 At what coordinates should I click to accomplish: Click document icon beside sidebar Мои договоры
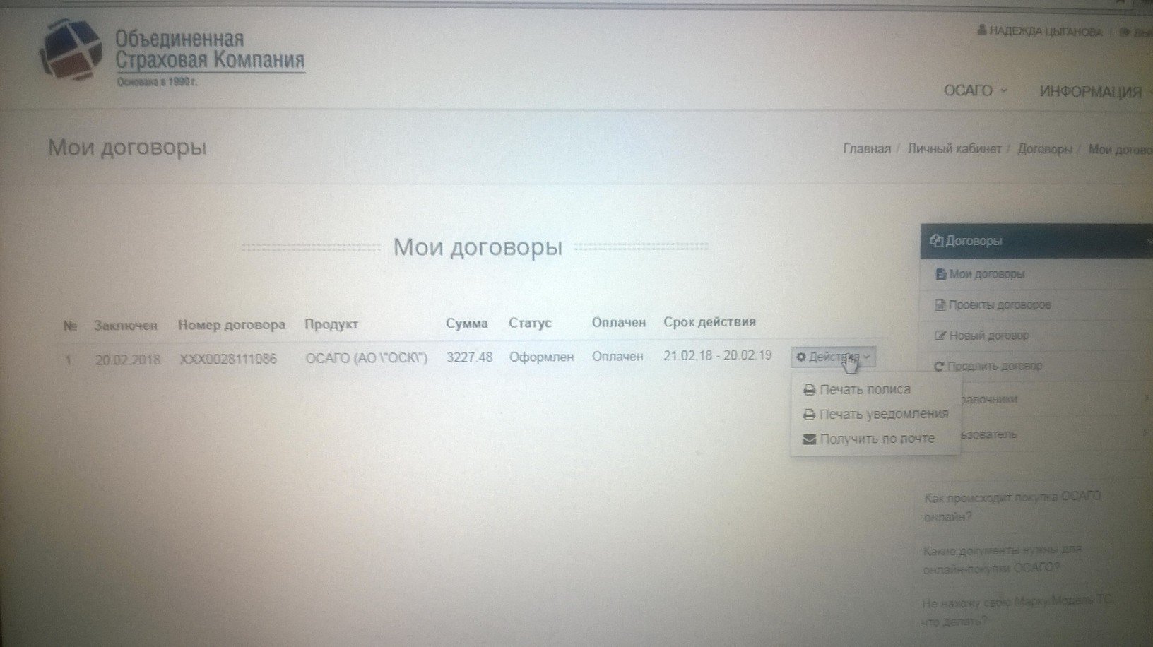click(940, 274)
